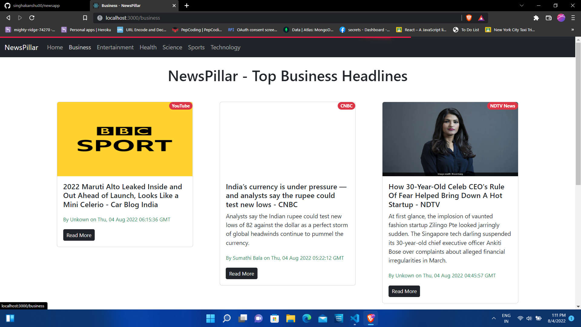Open the Brave Wallet icon
Screen dimensions: 581x327
(548, 18)
